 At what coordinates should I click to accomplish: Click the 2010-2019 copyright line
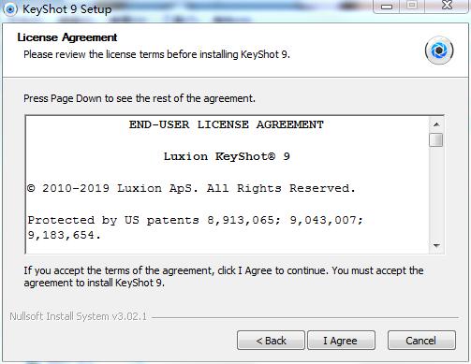(191, 188)
